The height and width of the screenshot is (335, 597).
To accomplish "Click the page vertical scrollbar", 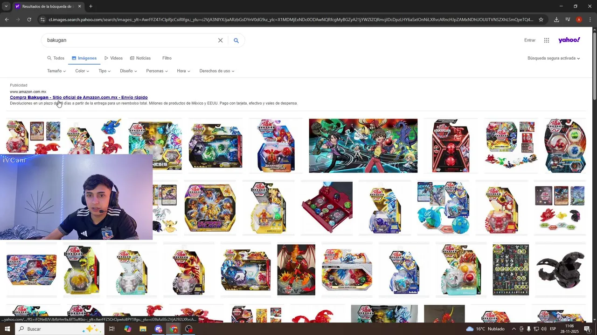I will pyautogui.click(x=594, y=65).
